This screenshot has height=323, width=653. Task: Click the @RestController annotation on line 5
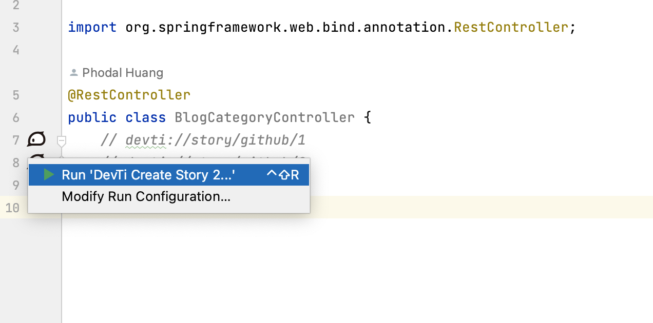point(129,94)
